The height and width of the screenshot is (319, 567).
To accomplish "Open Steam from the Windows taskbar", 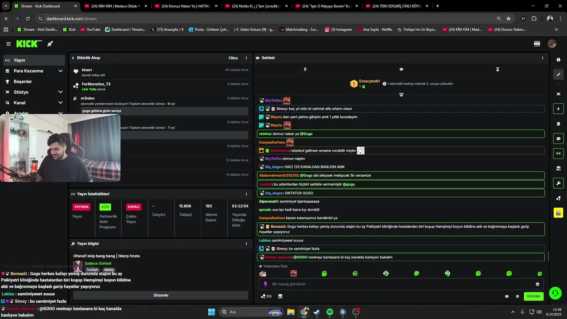I will [317, 312].
